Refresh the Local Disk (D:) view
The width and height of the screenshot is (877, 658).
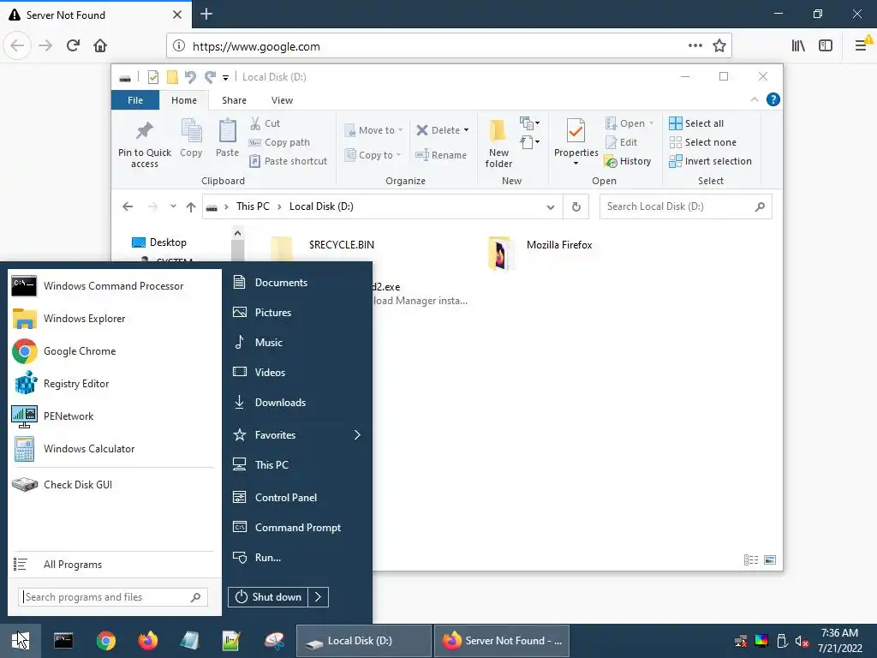576,207
